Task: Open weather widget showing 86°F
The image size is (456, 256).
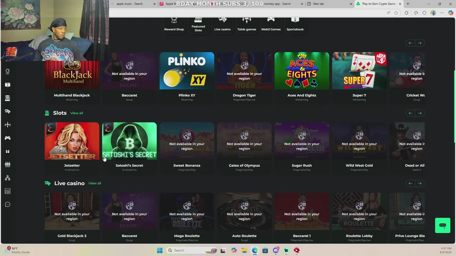Action: [17, 250]
